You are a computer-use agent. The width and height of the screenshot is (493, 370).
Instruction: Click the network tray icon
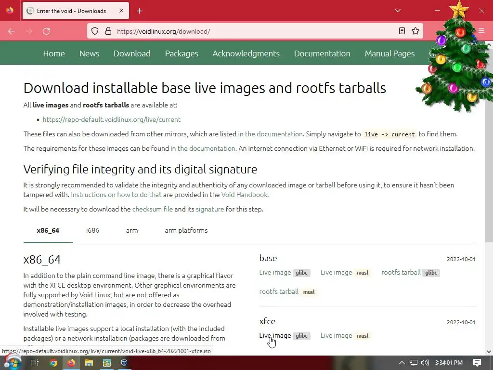414,363
